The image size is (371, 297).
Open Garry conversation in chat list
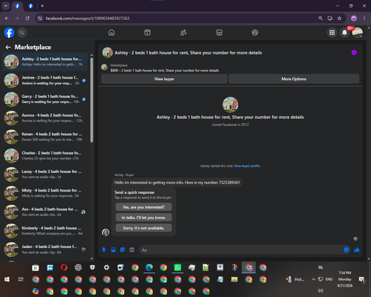click(x=45, y=99)
